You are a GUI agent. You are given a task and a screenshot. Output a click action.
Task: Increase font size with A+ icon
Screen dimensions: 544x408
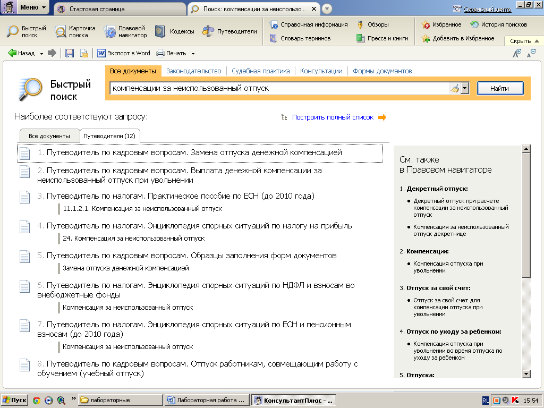(517, 54)
